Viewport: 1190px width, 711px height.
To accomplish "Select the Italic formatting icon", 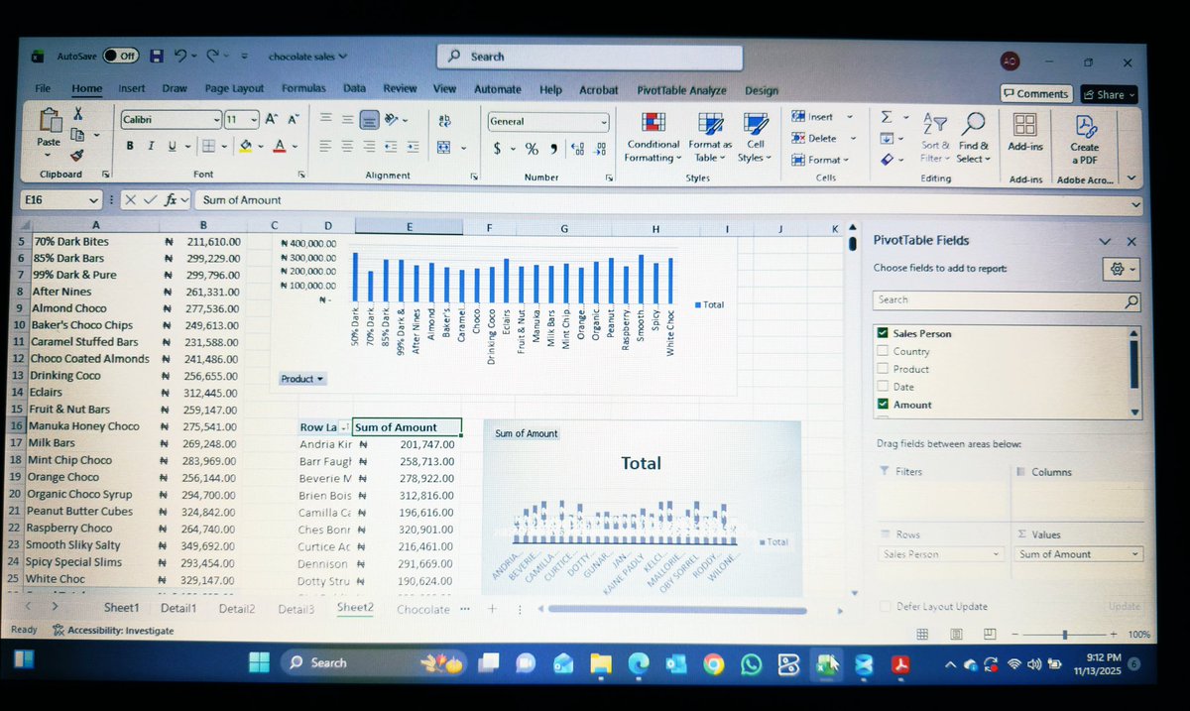I will tap(149, 145).
